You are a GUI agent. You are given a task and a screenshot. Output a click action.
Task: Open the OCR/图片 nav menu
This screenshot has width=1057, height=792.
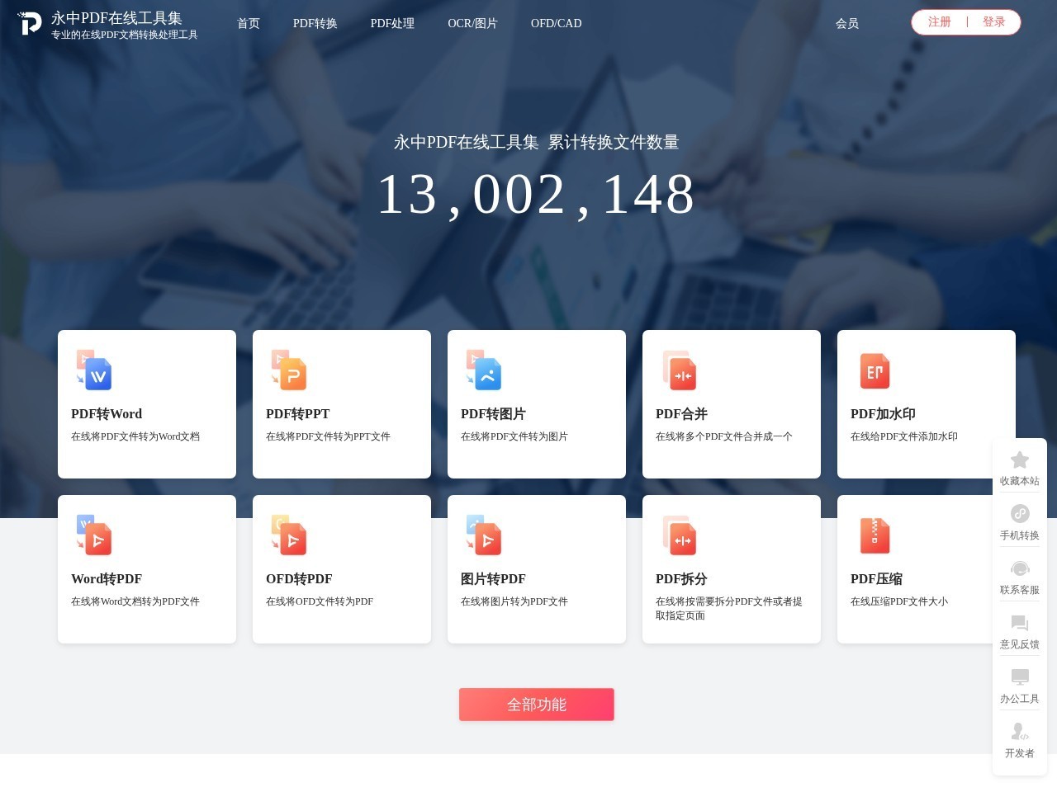click(x=472, y=23)
